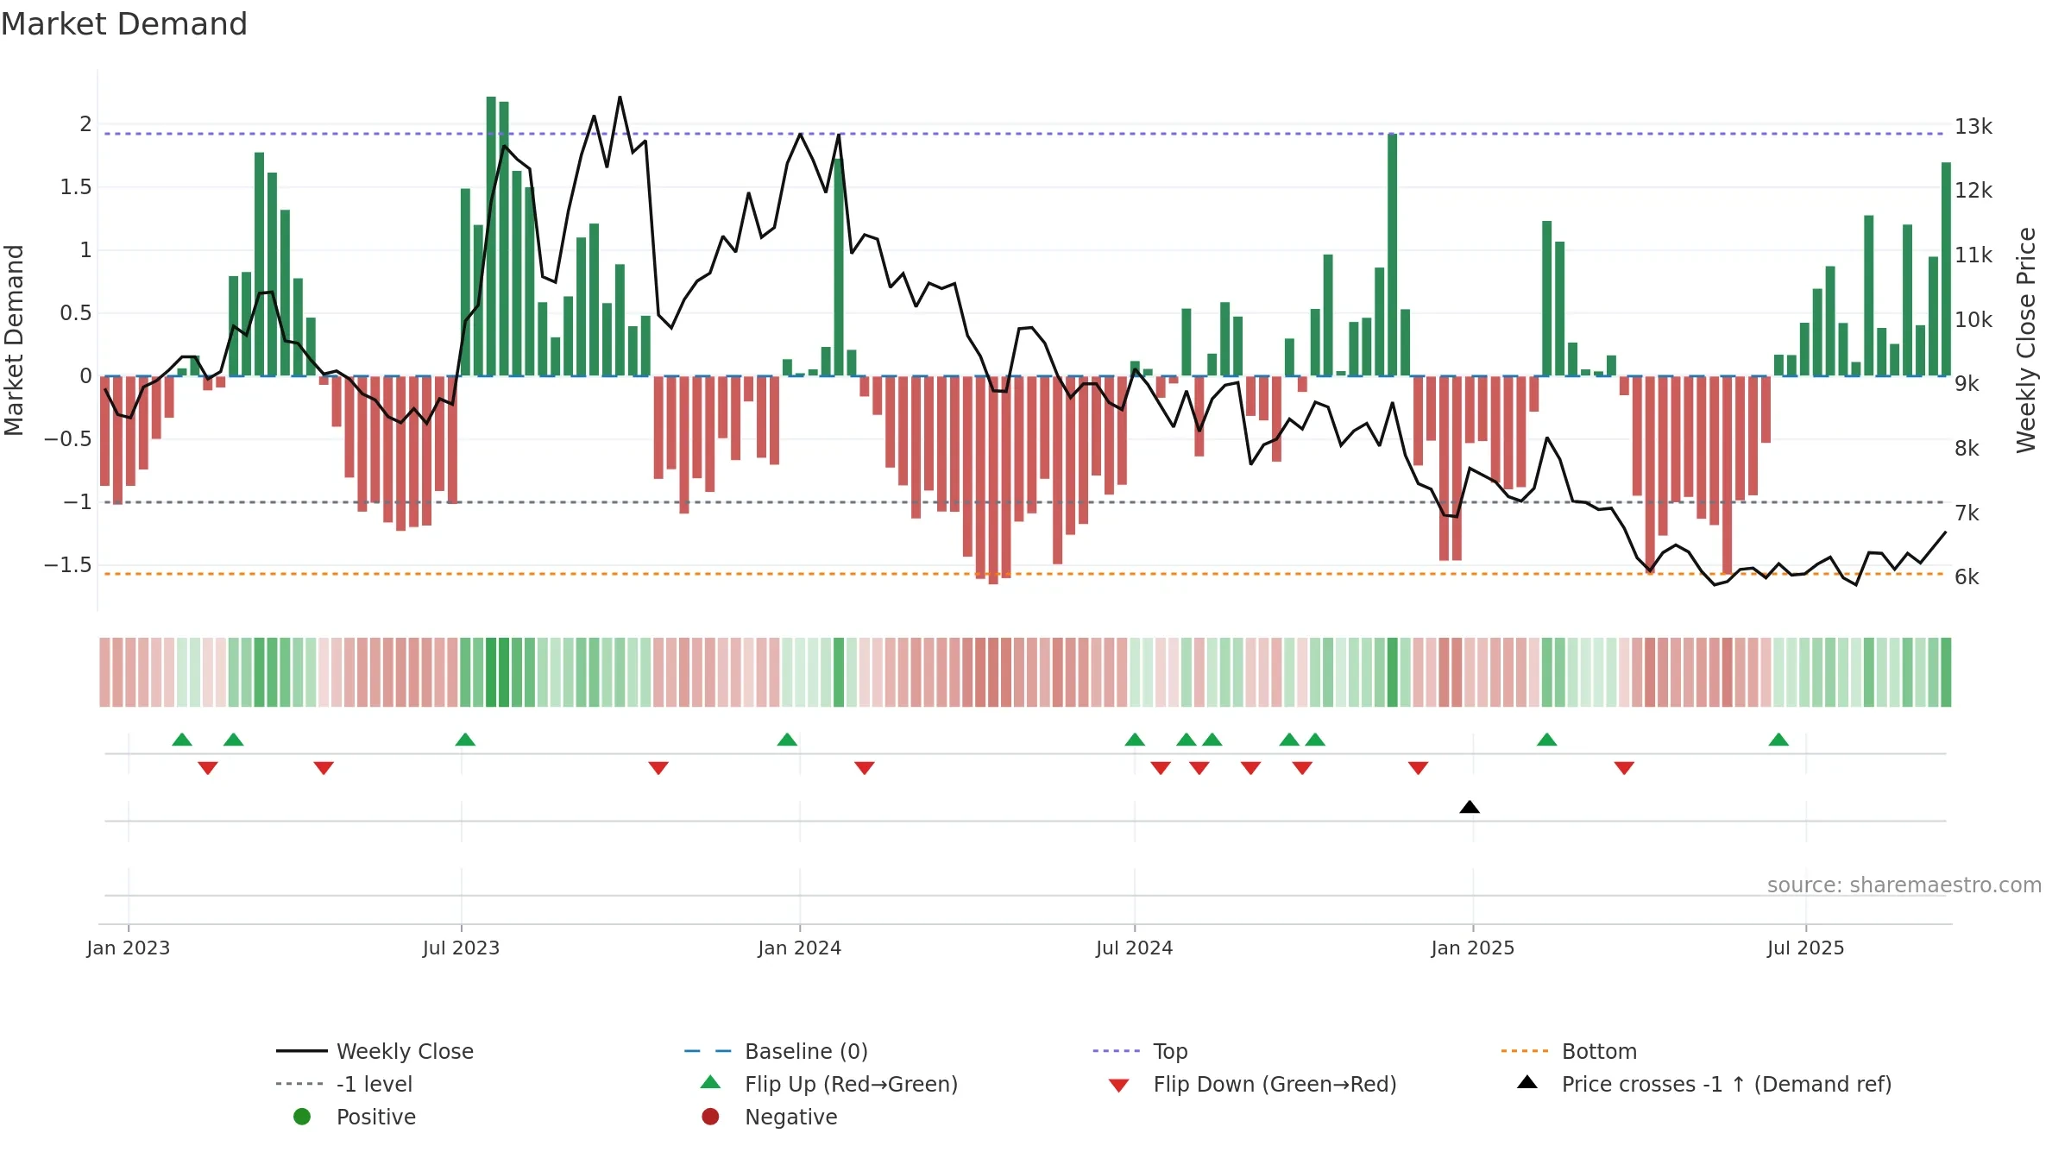
Task: Click the 13k price axis label
Action: click(x=1973, y=127)
